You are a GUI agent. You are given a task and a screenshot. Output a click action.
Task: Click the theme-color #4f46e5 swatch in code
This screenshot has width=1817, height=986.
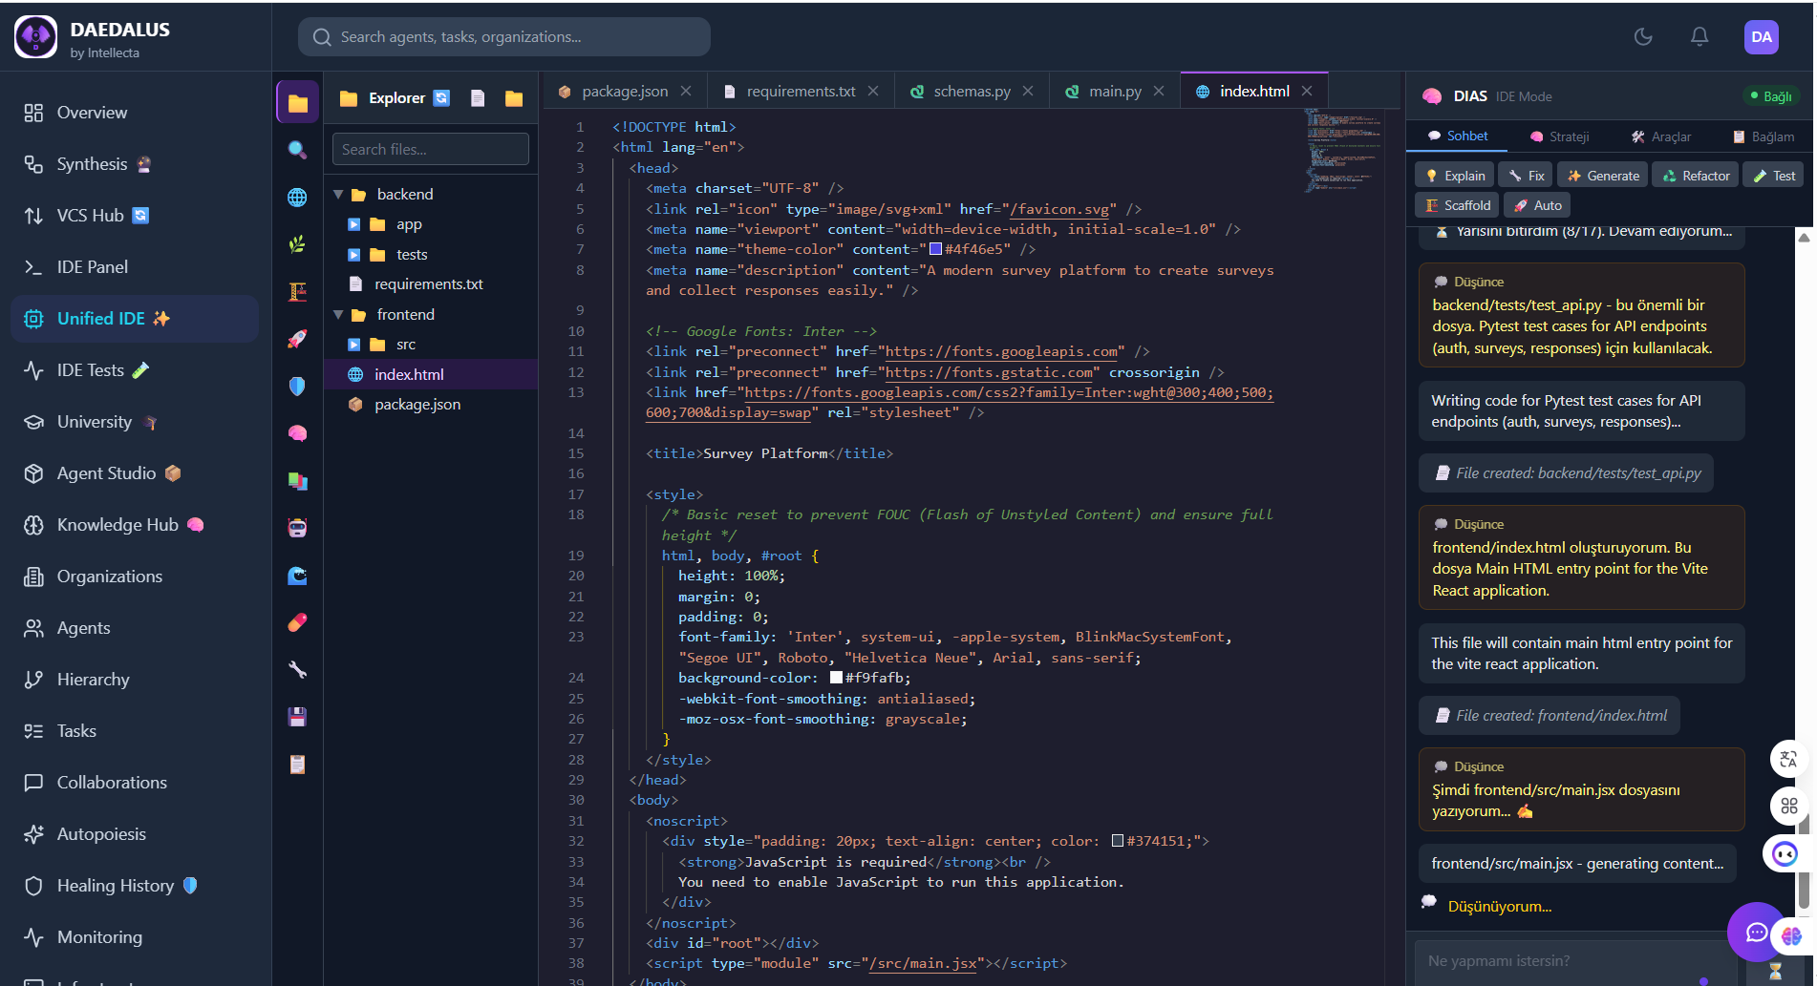[935, 249]
